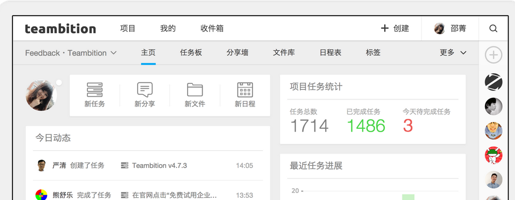The width and height of the screenshot is (515, 200).
Task: Click the search magnifier icon
Action: pos(494,28)
